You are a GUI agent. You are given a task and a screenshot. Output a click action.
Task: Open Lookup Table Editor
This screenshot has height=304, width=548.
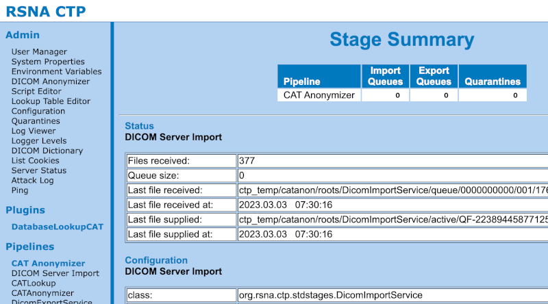click(x=51, y=101)
